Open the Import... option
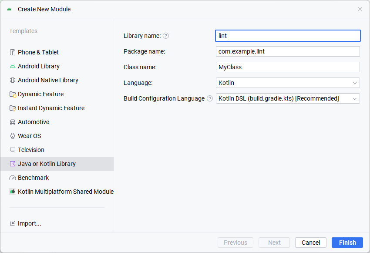The width and height of the screenshot is (370, 253). 29,223
